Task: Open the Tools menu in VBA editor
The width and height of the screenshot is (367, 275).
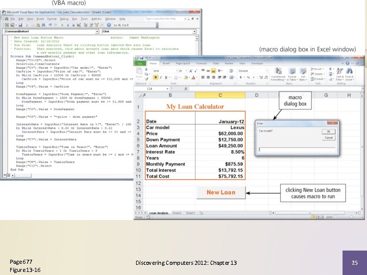Action: pyautogui.click(x=84, y=19)
